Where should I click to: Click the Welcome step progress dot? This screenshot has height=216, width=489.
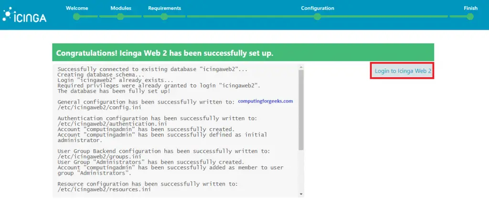pyautogui.click(x=77, y=17)
